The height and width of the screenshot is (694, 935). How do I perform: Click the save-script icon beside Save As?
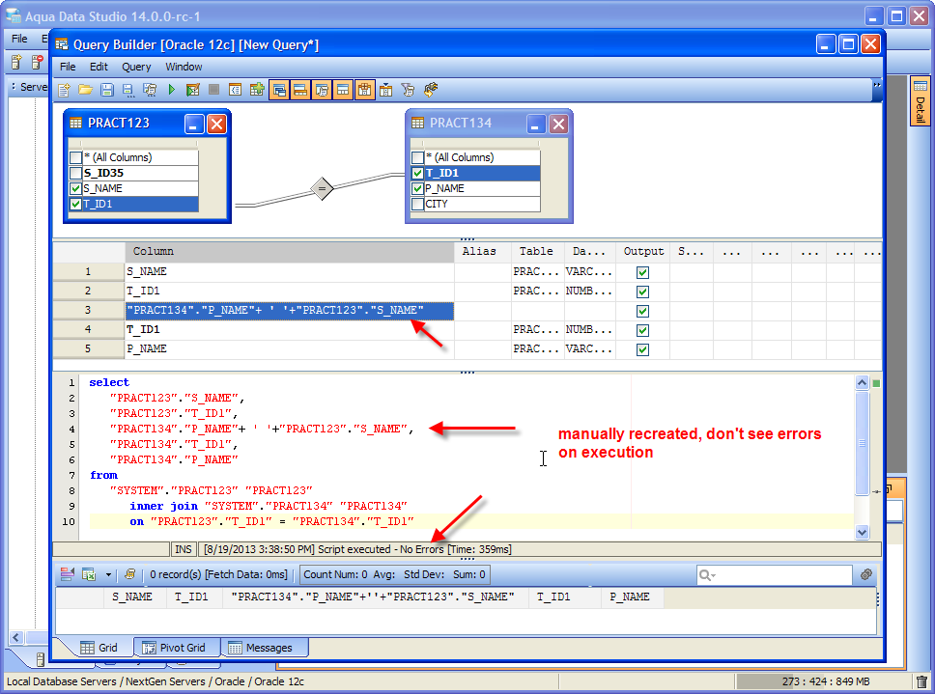(x=150, y=90)
